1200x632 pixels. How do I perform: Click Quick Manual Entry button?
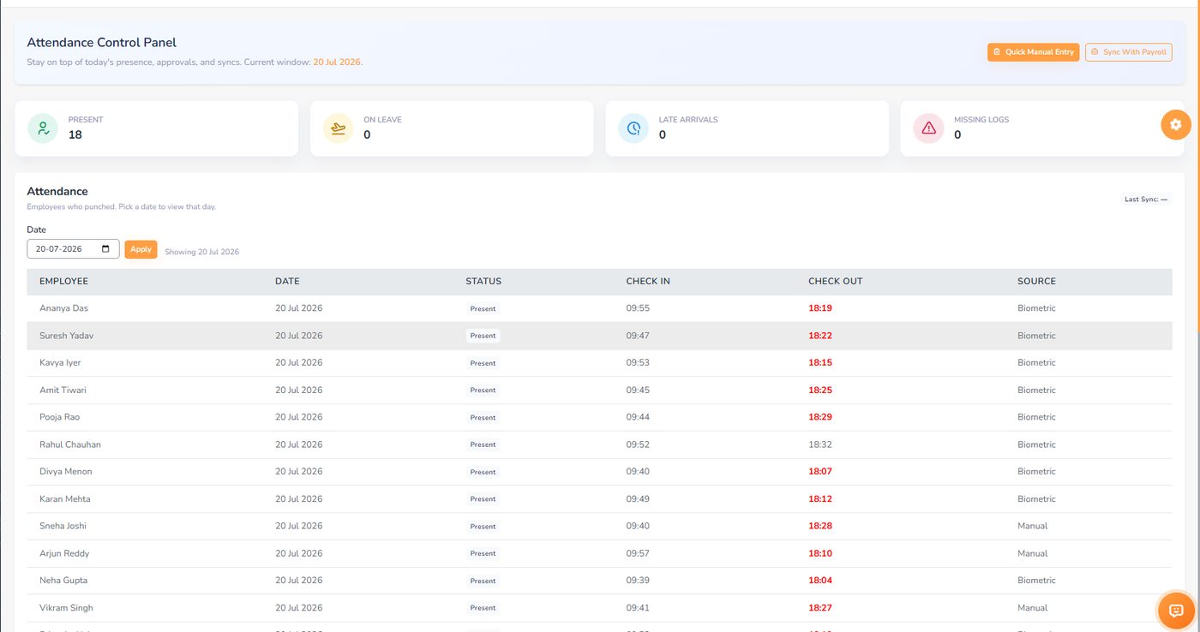pyautogui.click(x=1033, y=52)
